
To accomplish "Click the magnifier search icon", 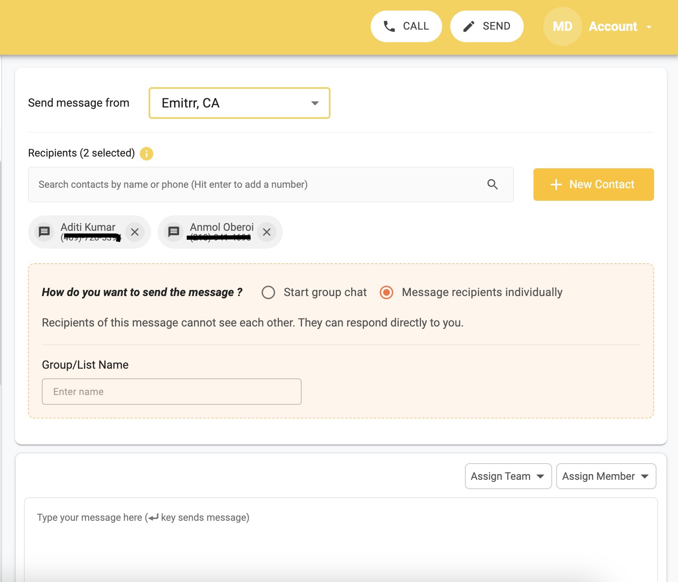I will 492,185.
